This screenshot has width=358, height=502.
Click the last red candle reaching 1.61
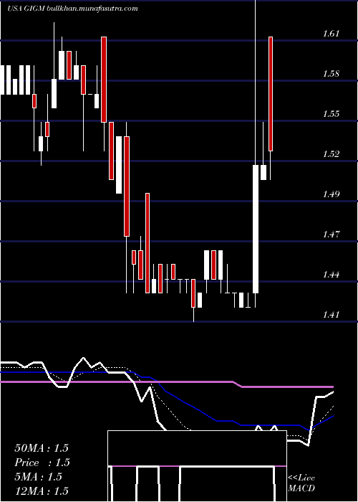(x=271, y=94)
